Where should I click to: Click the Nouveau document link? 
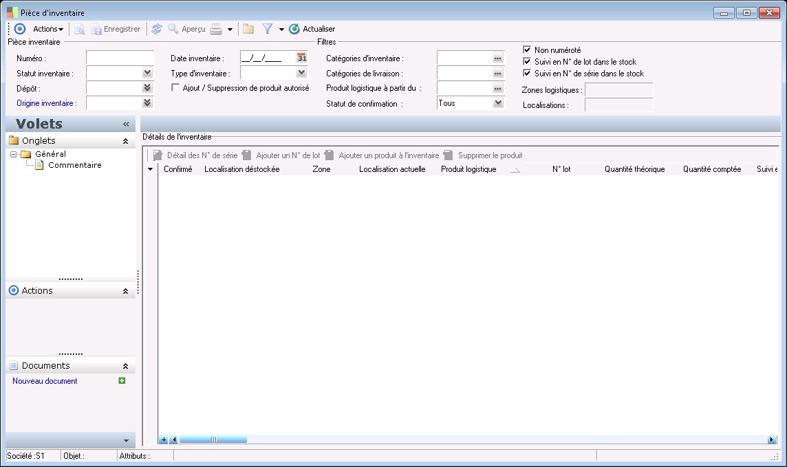45,381
